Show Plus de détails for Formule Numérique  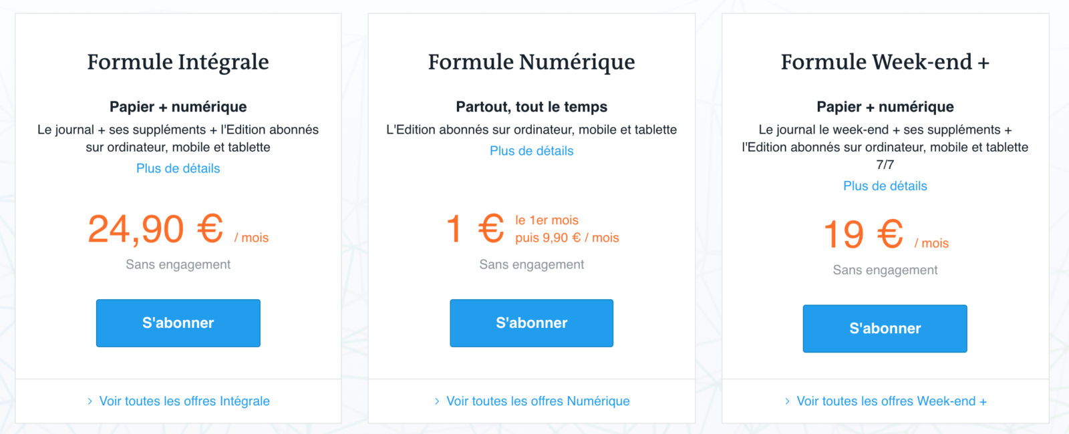(531, 151)
